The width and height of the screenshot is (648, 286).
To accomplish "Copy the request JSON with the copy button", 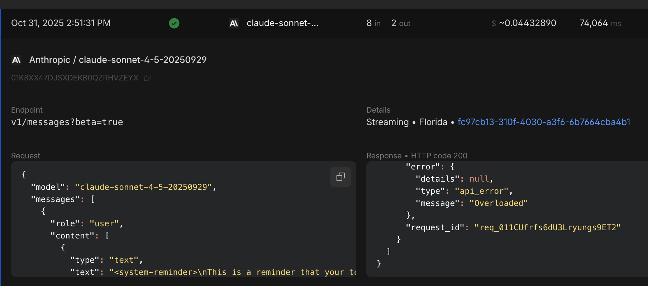I will pos(340,177).
